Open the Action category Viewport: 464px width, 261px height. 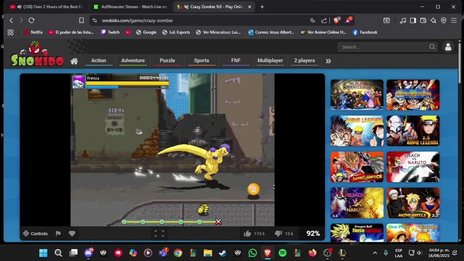point(99,61)
